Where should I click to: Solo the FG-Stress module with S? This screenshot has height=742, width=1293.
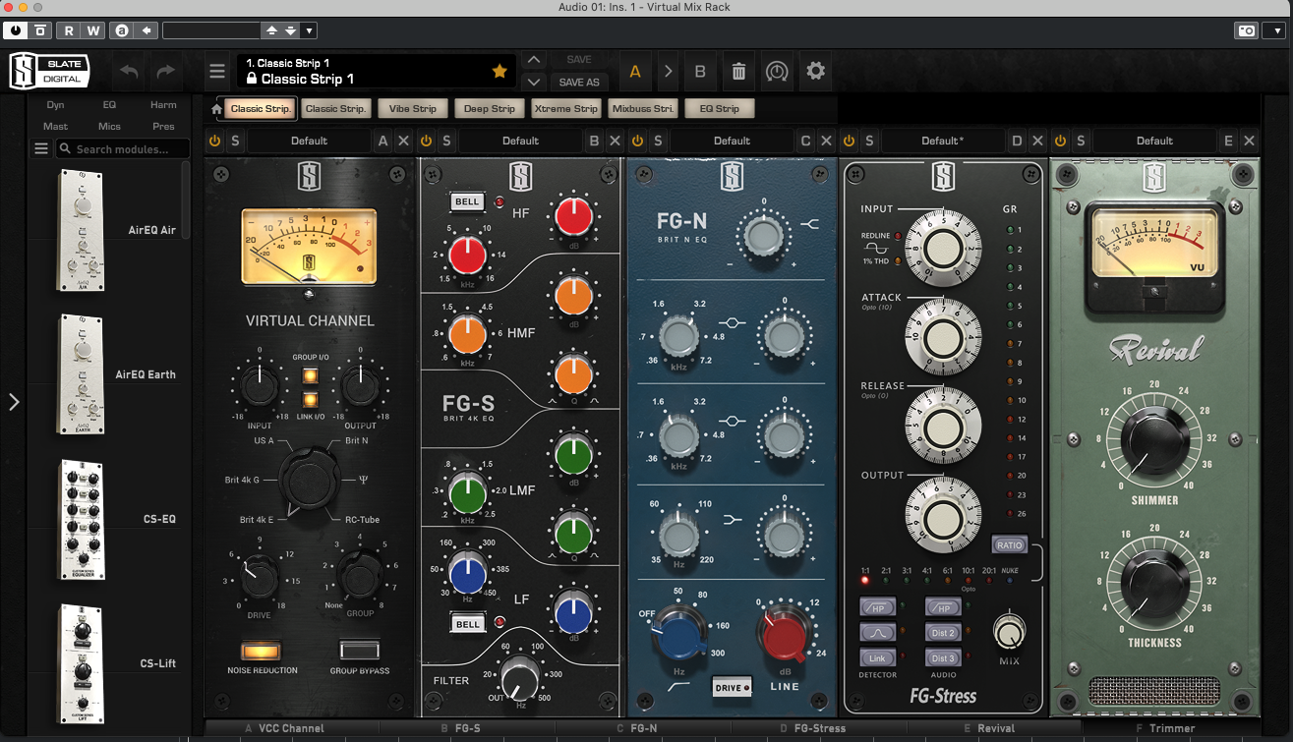(x=868, y=141)
